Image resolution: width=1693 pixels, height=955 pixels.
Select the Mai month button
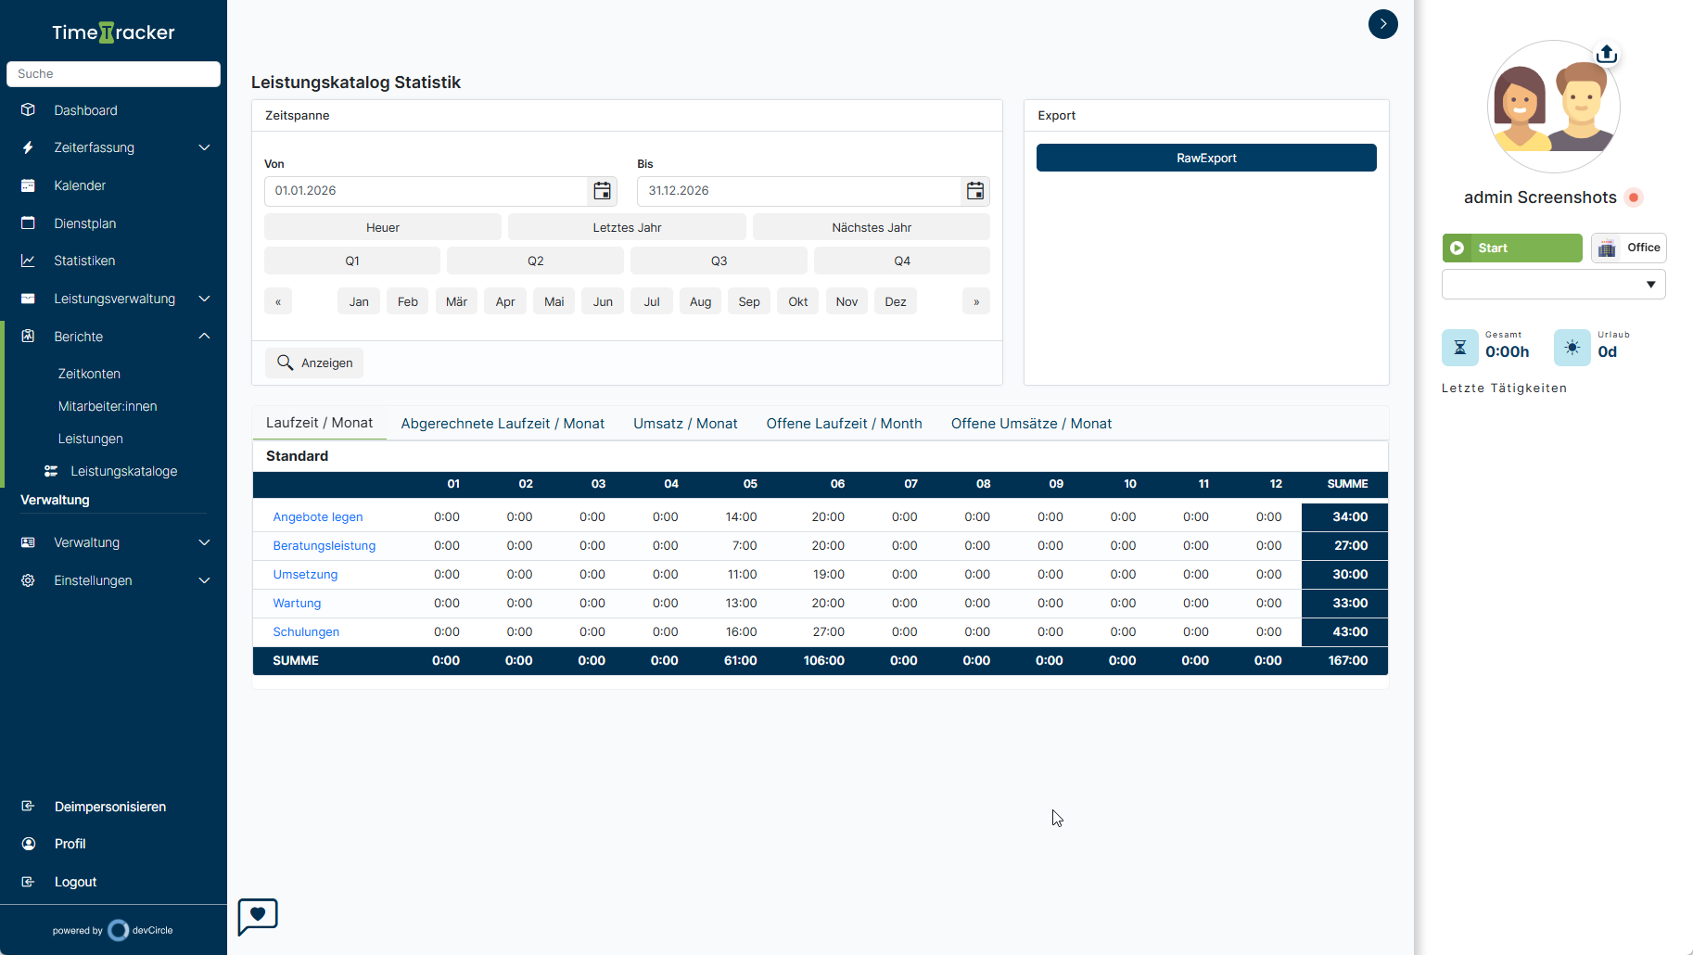tap(554, 301)
